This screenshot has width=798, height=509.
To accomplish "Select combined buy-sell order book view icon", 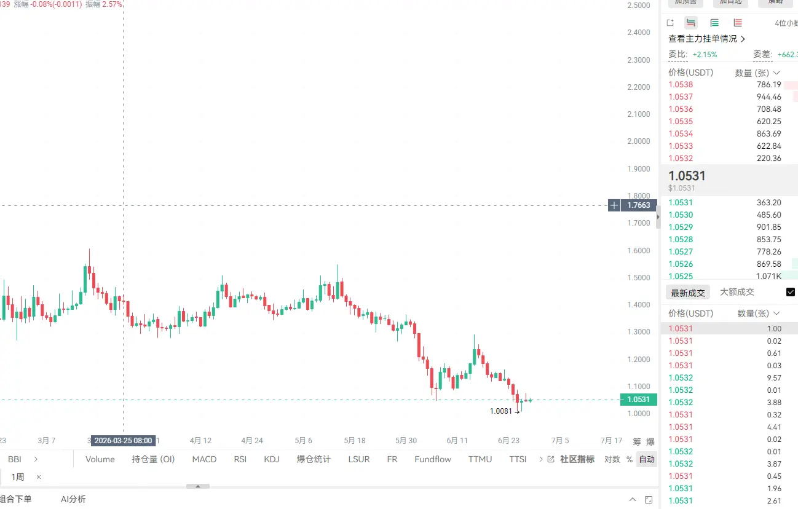I will pos(691,23).
